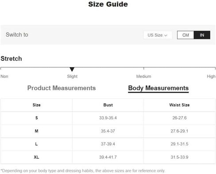Click the High stretch label
Viewport: 216px width, 174px height.
click(x=211, y=76)
